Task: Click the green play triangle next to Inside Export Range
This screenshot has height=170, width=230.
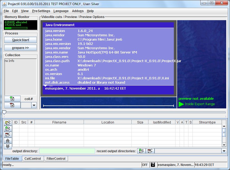Action: pyautogui.click(x=181, y=104)
